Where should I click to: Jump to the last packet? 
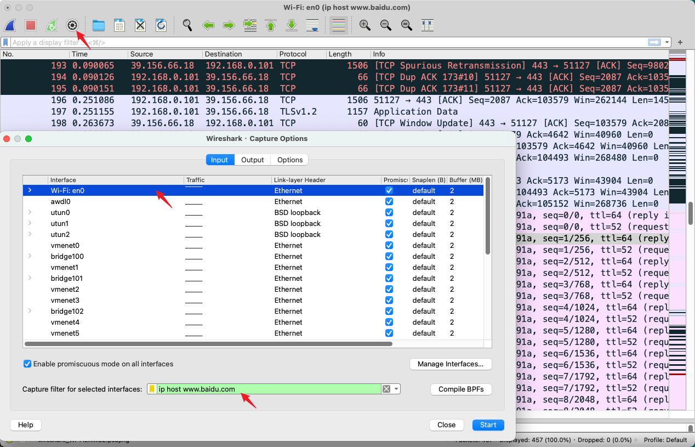[292, 25]
